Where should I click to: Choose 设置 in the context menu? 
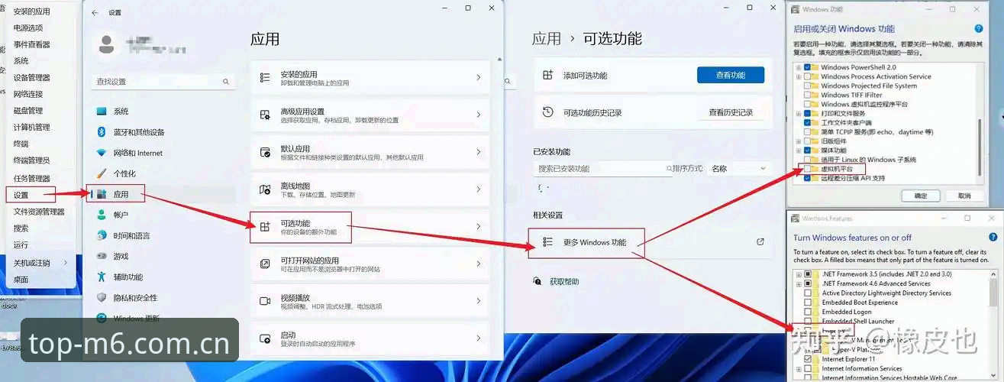tap(21, 195)
